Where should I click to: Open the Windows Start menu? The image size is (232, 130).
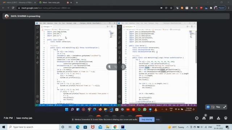(x=4, y=127)
